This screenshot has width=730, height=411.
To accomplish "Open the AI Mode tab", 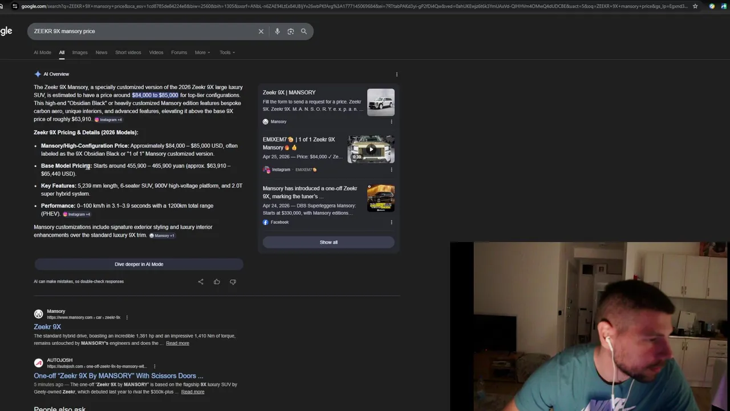I will click(x=42, y=53).
